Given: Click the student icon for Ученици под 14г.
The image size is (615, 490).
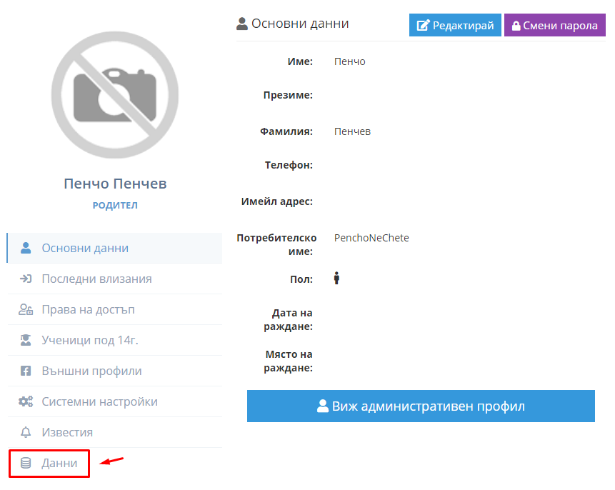Looking at the screenshot, I should pyautogui.click(x=26, y=340).
